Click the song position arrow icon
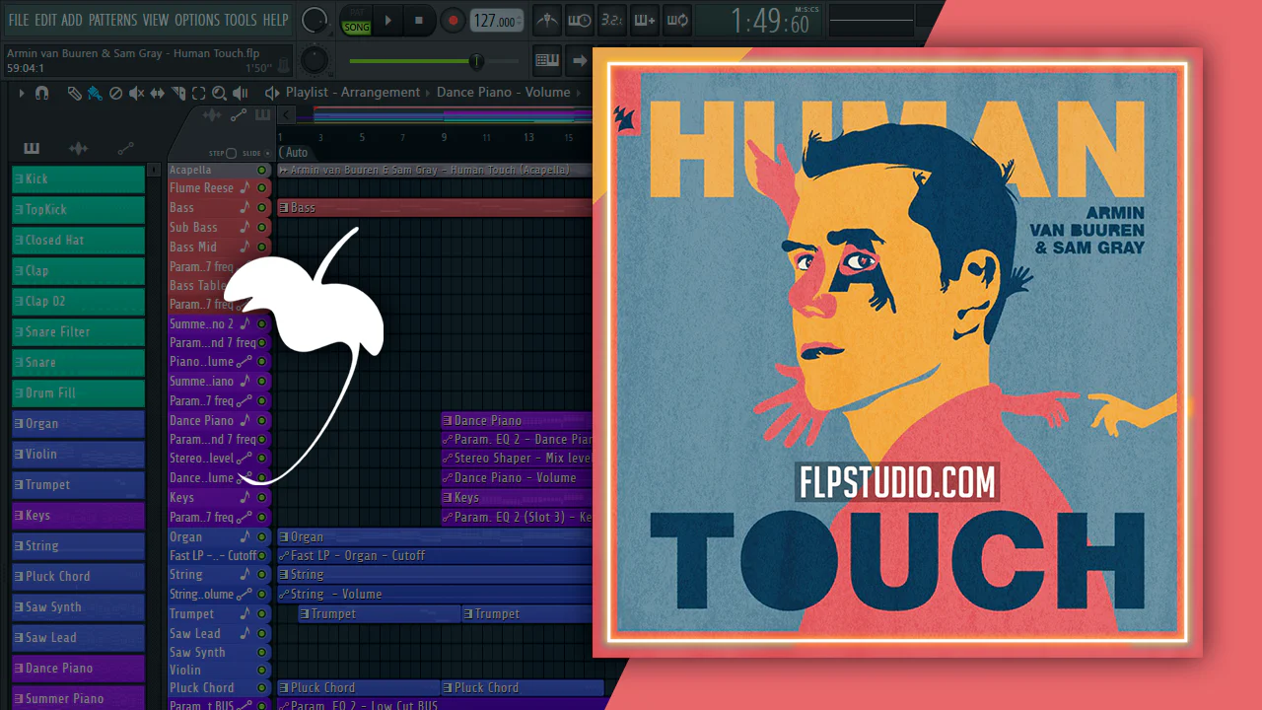This screenshot has height=710, width=1262. 579,60
